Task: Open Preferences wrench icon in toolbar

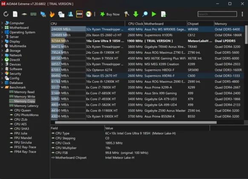Action: point(127,14)
